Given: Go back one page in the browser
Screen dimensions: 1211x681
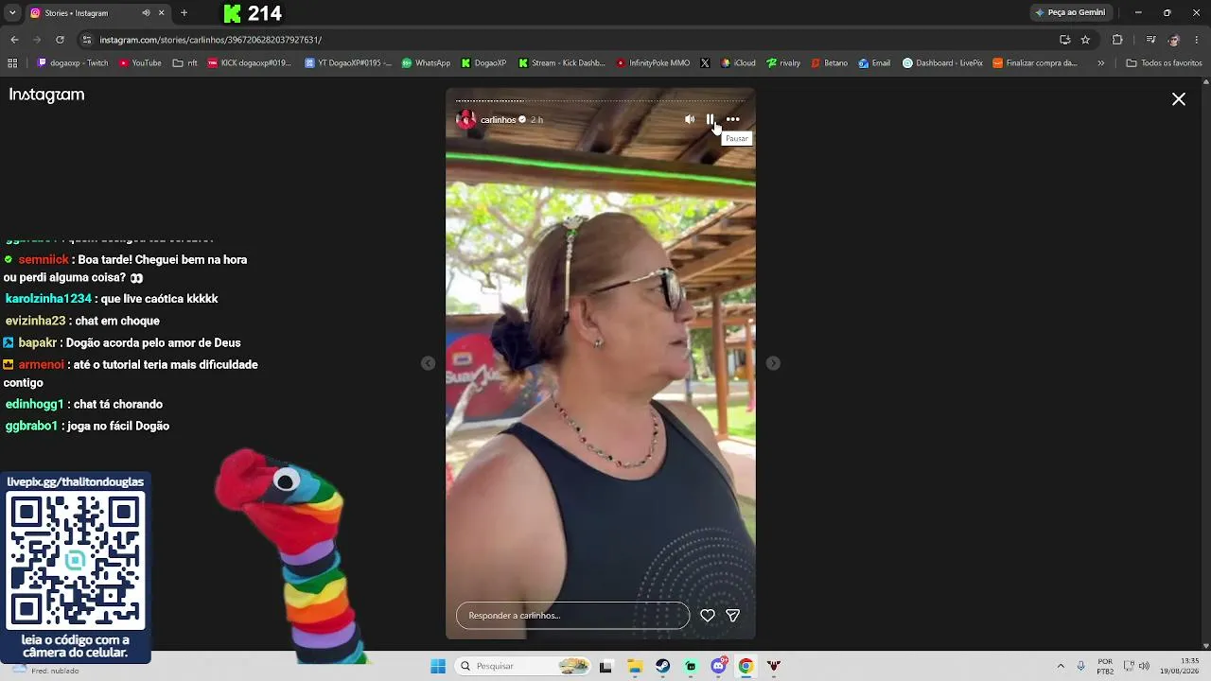Looking at the screenshot, I should (14, 40).
